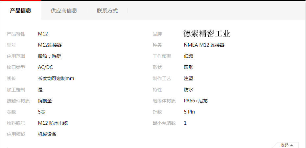The image size is (306, 148).
Task: Click the 长度均可定制mm cable length value
Action: point(56,78)
